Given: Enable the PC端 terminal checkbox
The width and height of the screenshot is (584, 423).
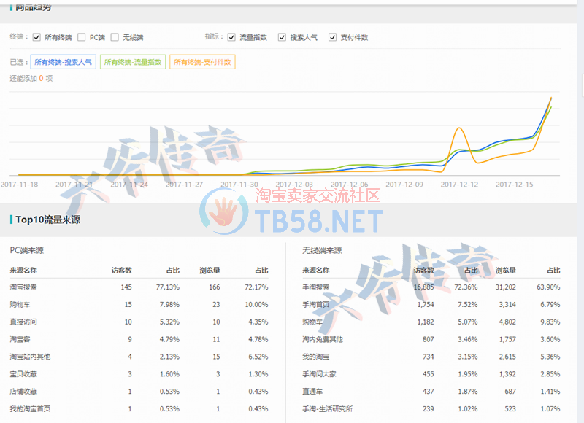Looking at the screenshot, I should tap(82, 37).
